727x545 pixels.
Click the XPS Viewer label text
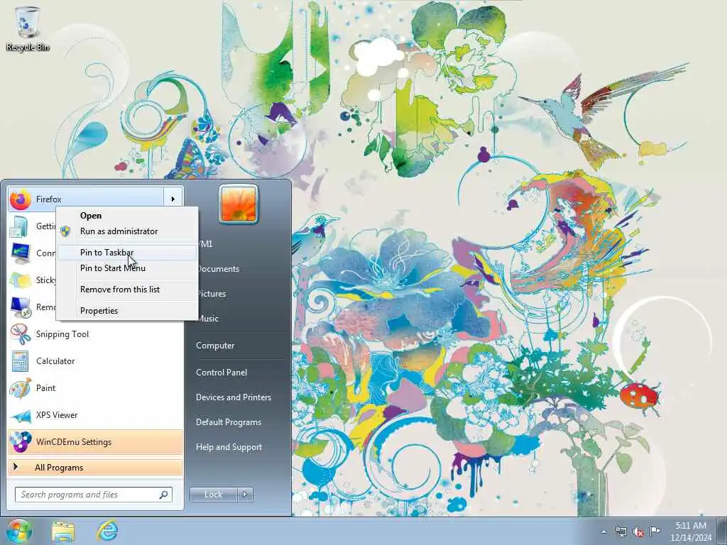click(x=57, y=415)
